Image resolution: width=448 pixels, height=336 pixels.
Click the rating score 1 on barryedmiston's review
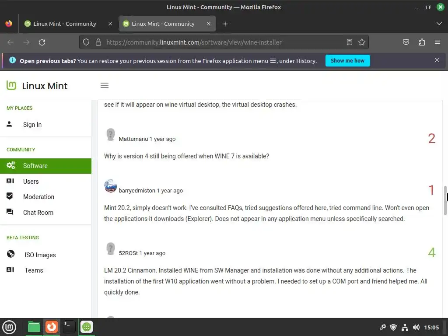[x=432, y=190]
